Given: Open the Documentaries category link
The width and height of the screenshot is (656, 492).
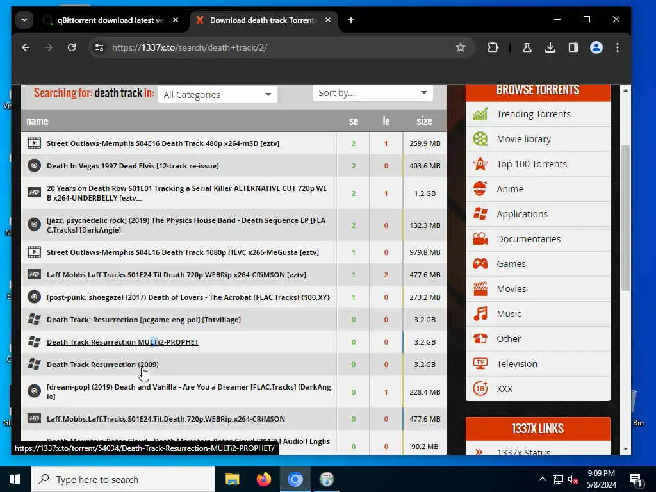Looking at the screenshot, I should point(529,239).
